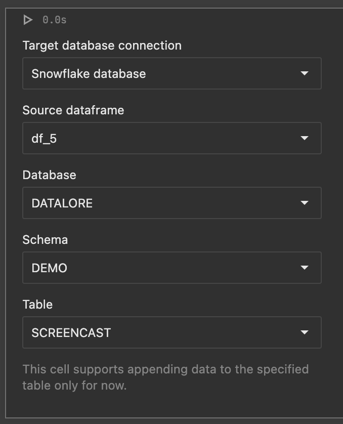Click the 0.0s execution time label
343x424 pixels.
tap(54, 20)
